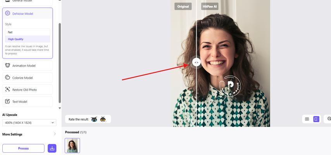Click the Process button
331x155 pixels.
(x=23, y=148)
